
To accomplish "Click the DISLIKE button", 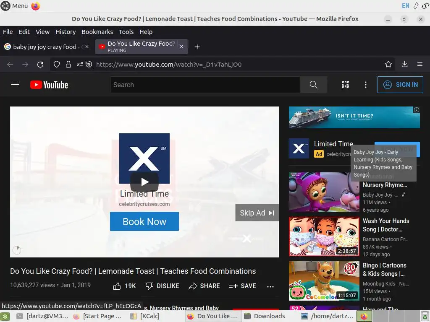I will coord(163,286).
